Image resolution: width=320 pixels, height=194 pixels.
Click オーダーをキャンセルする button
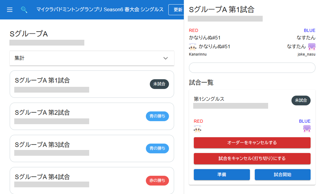pos(252,143)
